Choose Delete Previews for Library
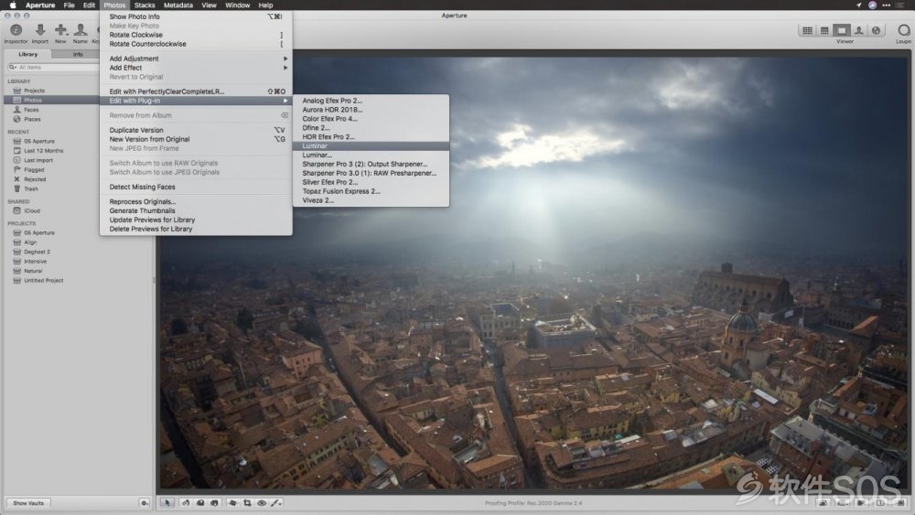Viewport: 915px width, 515px height. [x=196, y=230]
